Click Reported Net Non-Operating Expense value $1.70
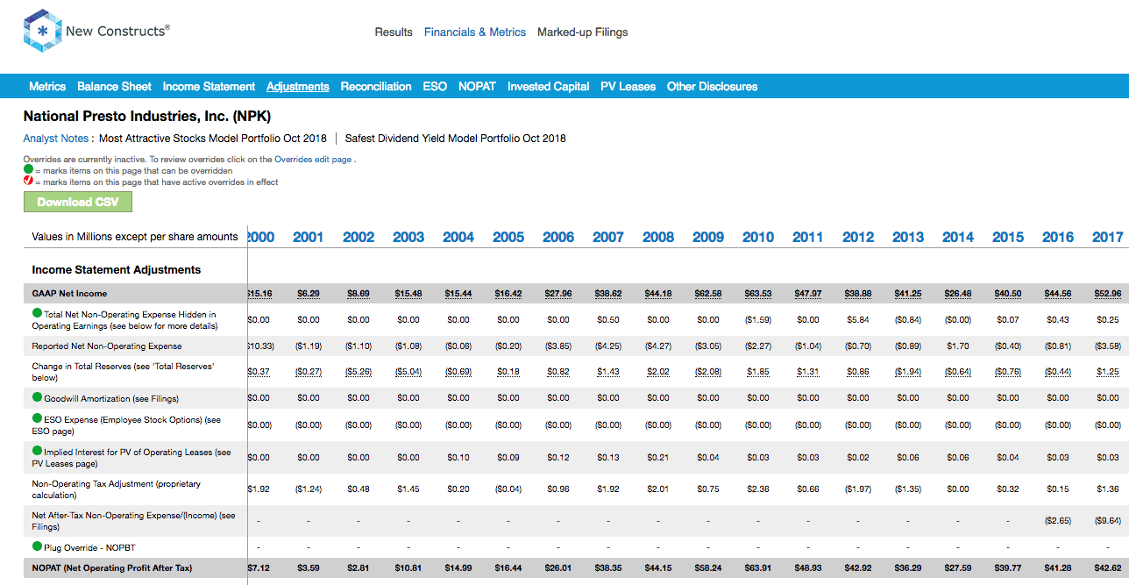The width and height of the screenshot is (1129, 585). click(x=958, y=346)
